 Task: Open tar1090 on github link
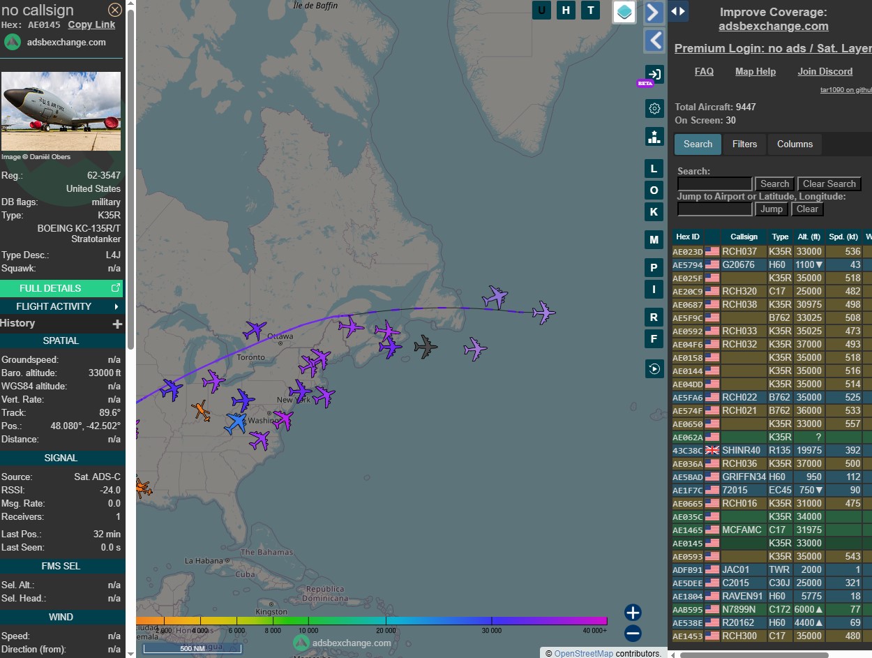tap(845, 89)
